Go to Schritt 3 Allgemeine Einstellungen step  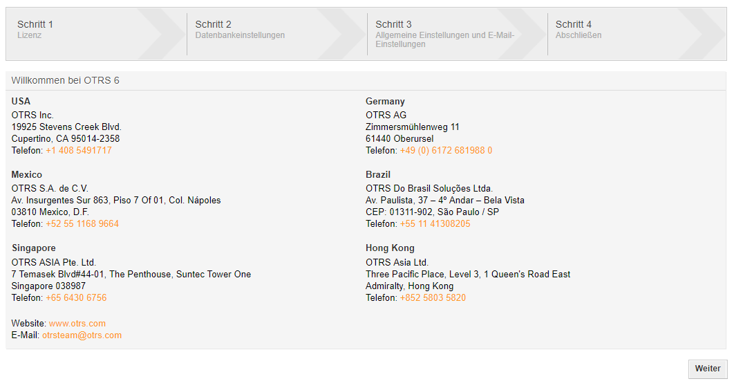[444, 34]
